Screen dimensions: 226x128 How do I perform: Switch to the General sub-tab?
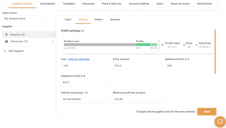[115, 19]
